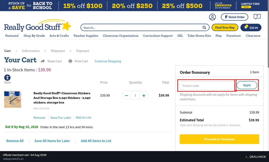Screen dimensions: 269x162
Task: Click the Payment breadcrumb step
Action: [x=83, y=51]
